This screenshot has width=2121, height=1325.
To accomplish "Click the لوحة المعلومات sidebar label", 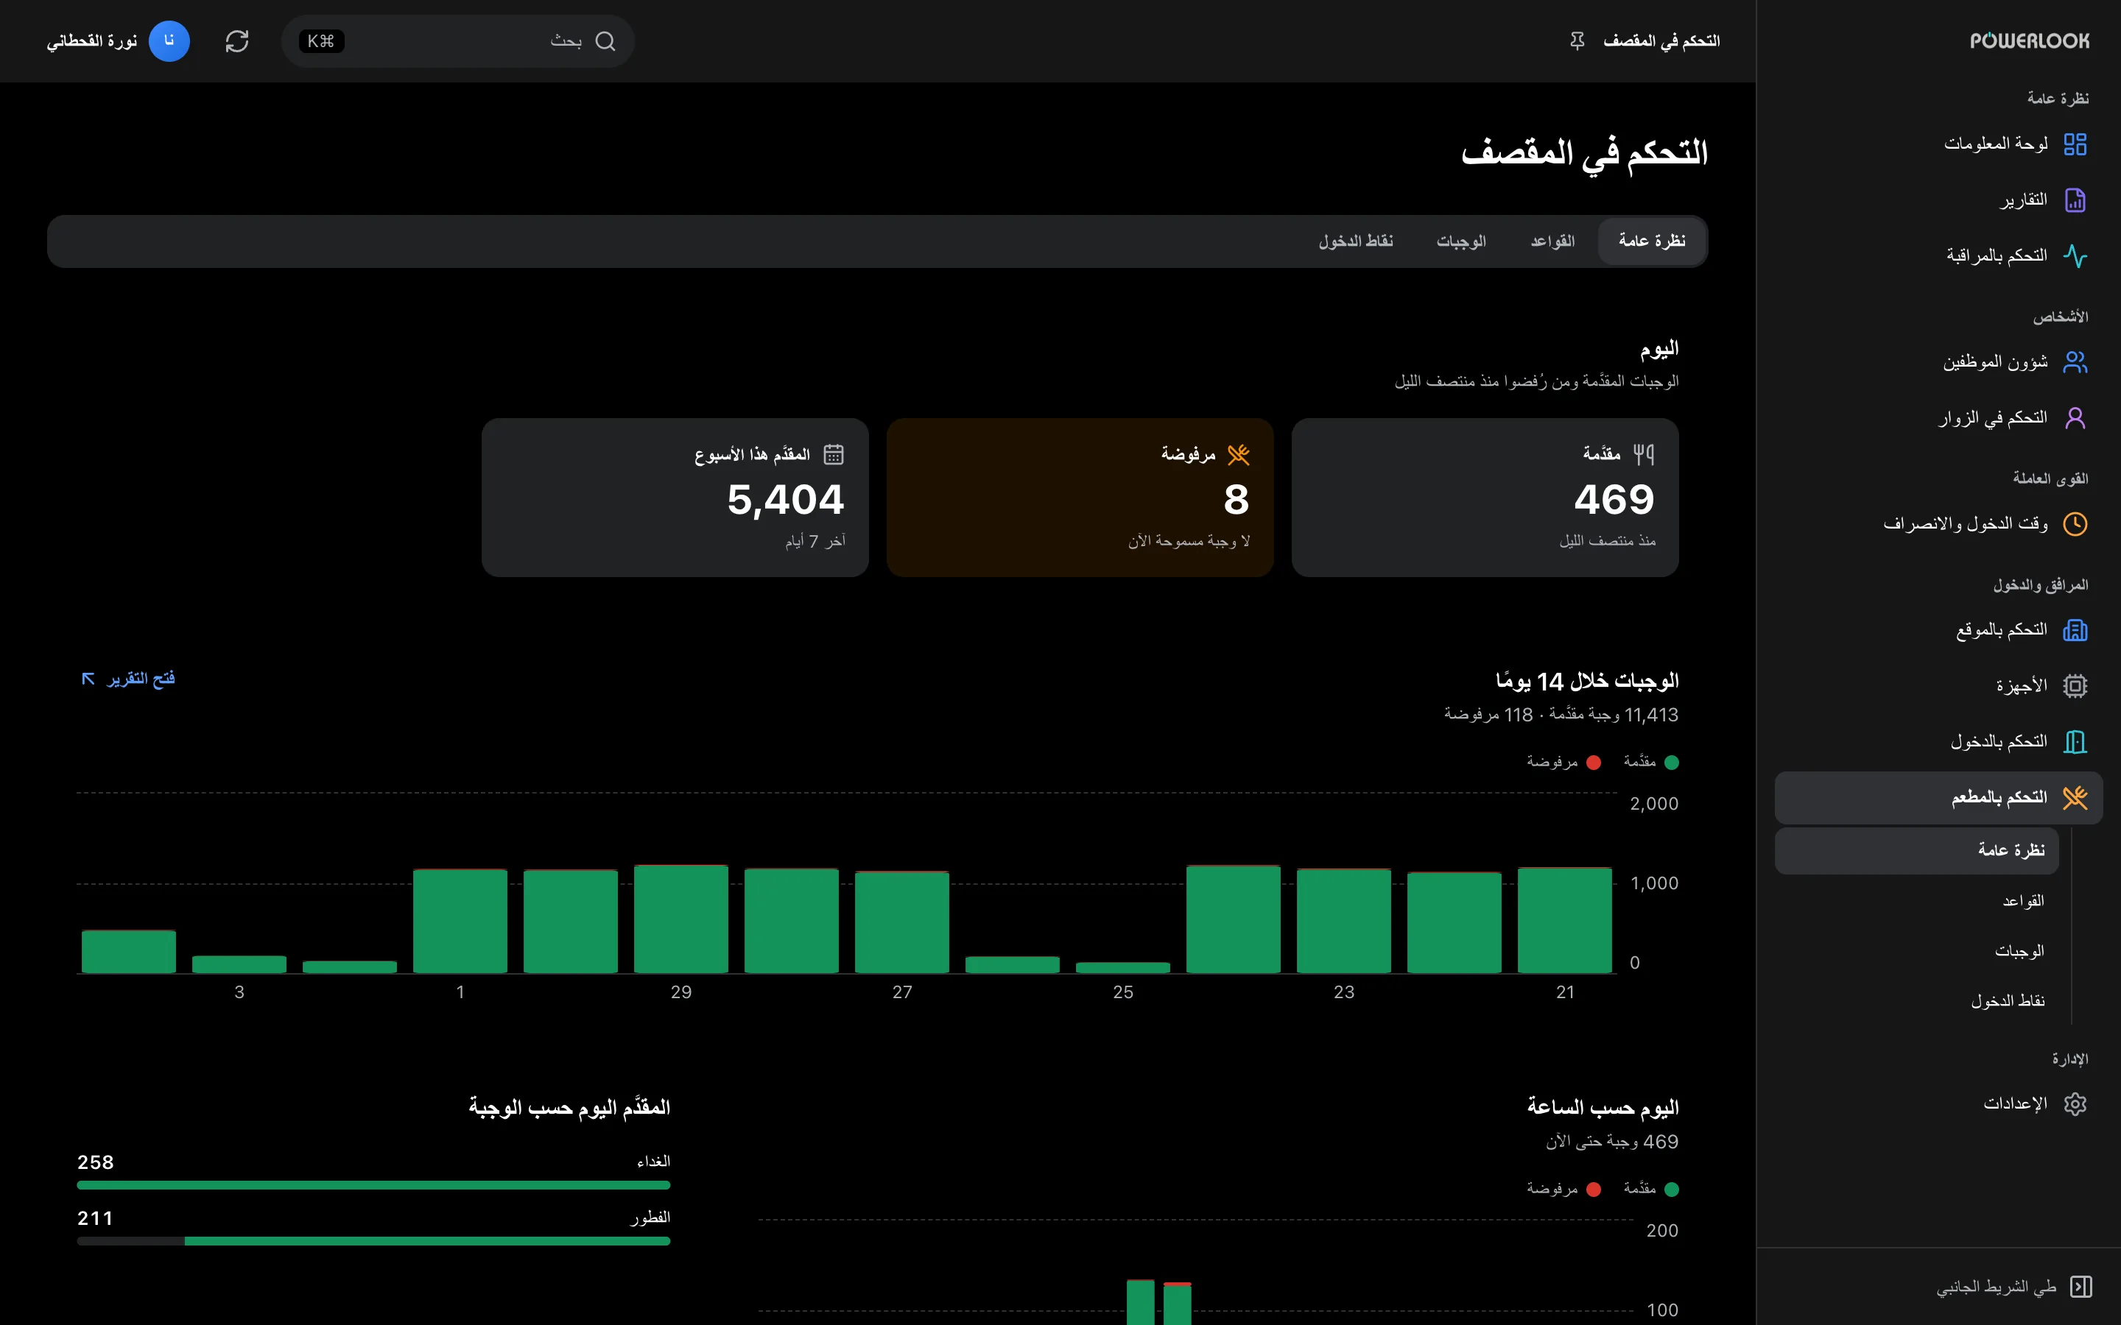I will point(1996,144).
